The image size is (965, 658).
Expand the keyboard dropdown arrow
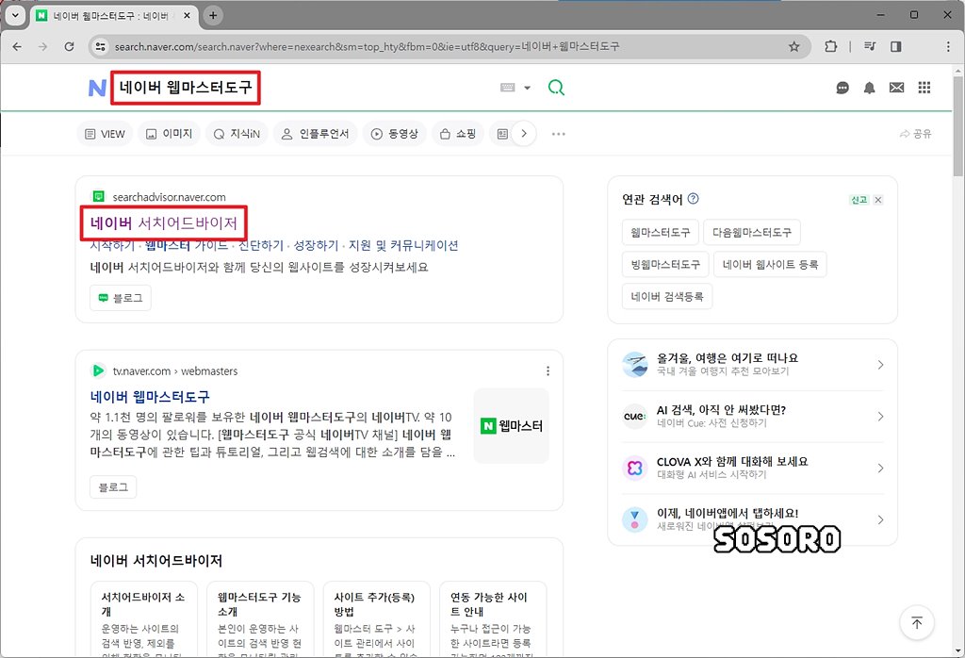pos(528,88)
